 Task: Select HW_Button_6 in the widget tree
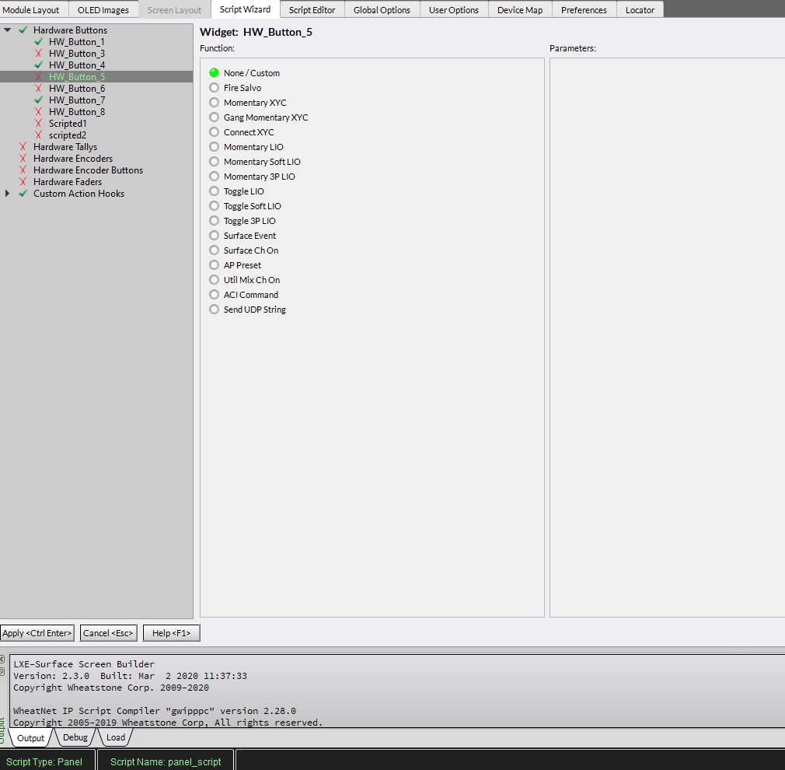tap(77, 89)
